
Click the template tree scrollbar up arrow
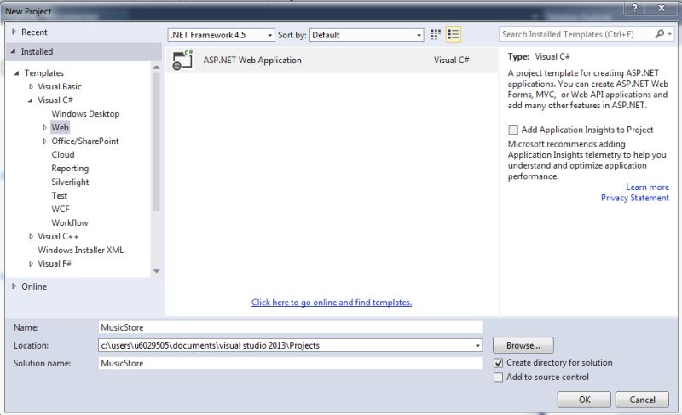[x=157, y=67]
